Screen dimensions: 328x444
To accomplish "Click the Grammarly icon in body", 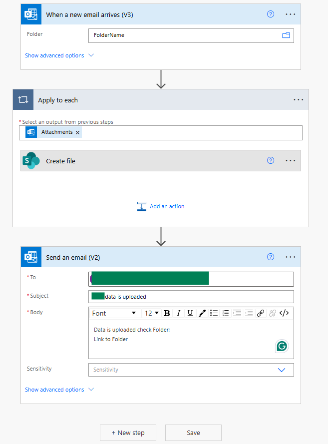I will (282, 346).
